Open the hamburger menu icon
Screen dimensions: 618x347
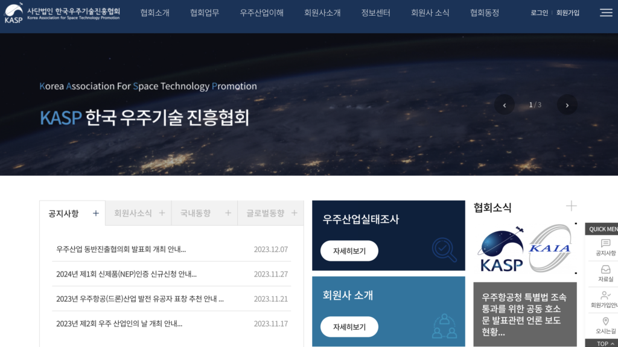(x=606, y=13)
